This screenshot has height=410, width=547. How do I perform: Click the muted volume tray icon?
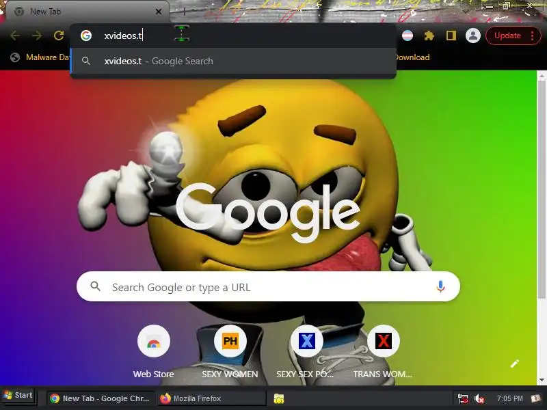click(479, 398)
